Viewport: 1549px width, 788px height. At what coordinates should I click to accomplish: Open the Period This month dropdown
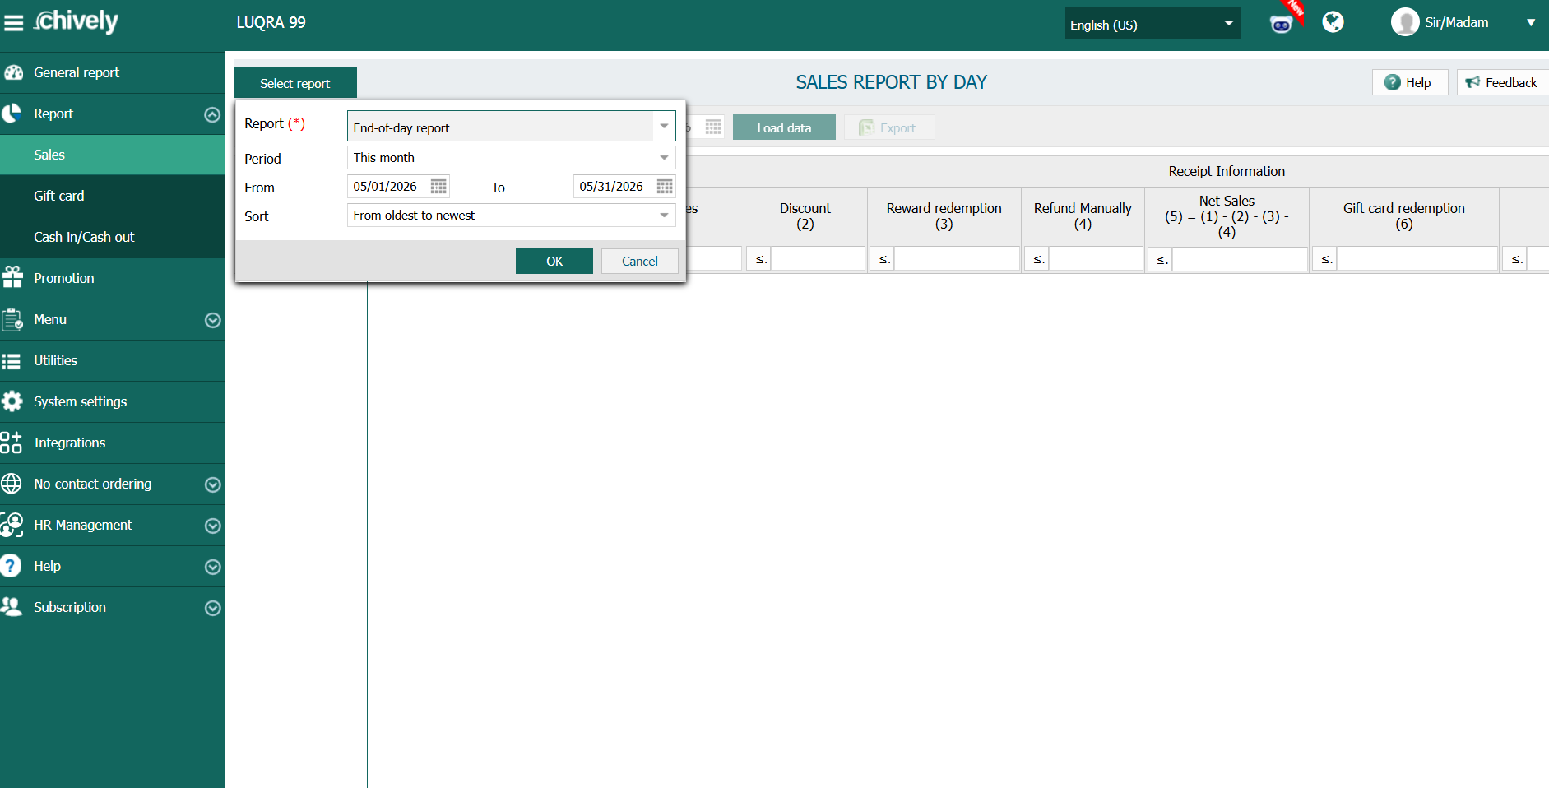[511, 157]
